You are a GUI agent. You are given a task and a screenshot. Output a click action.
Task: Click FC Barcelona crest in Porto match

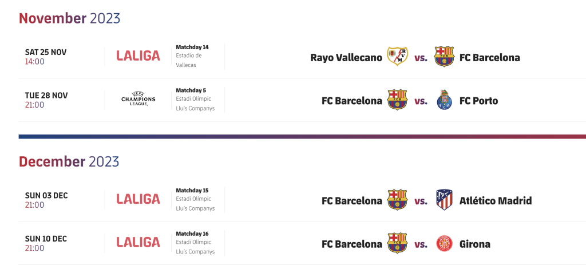click(x=397, y=100)
